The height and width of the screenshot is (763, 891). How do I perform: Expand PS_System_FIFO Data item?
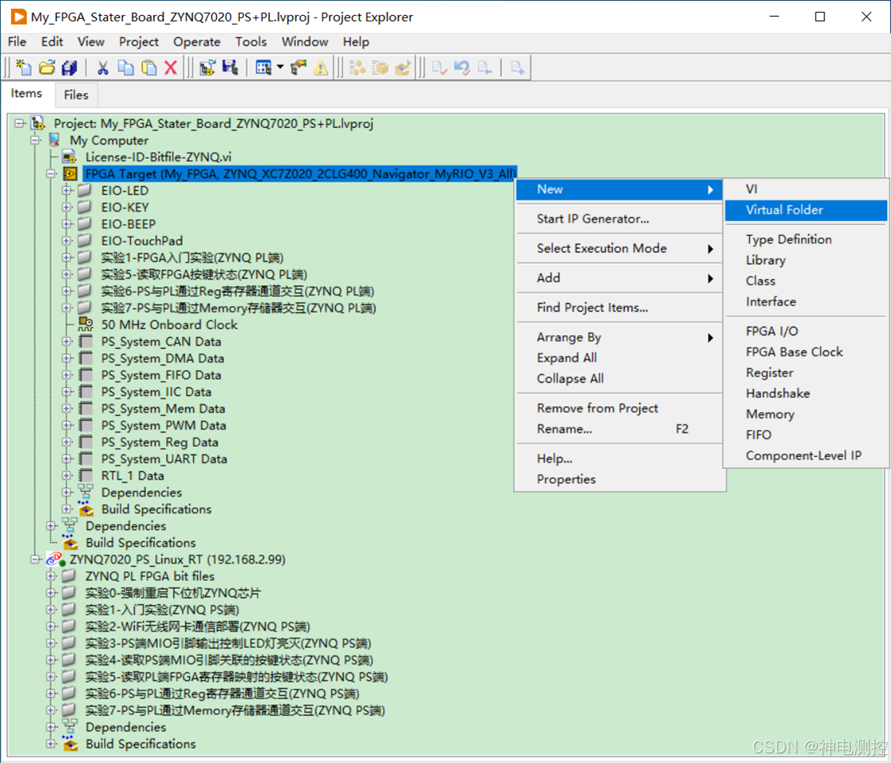(x=67, y=375)
